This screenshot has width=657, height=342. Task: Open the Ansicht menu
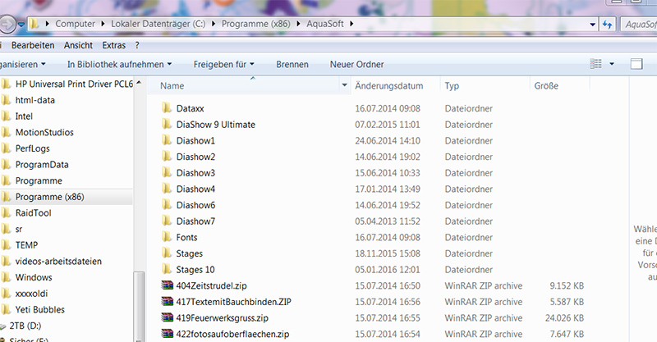tap(78, 45)
